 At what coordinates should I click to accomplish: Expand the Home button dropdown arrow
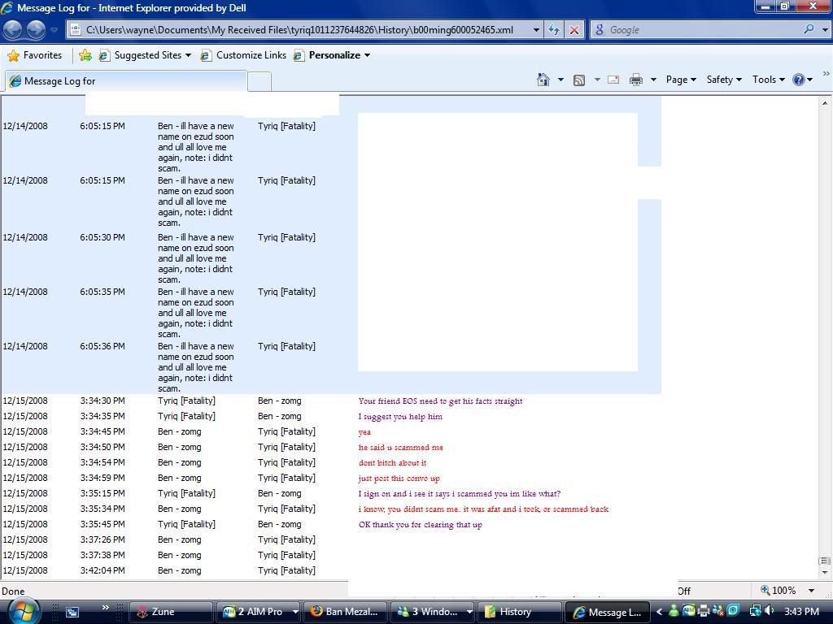click(560, 80)
